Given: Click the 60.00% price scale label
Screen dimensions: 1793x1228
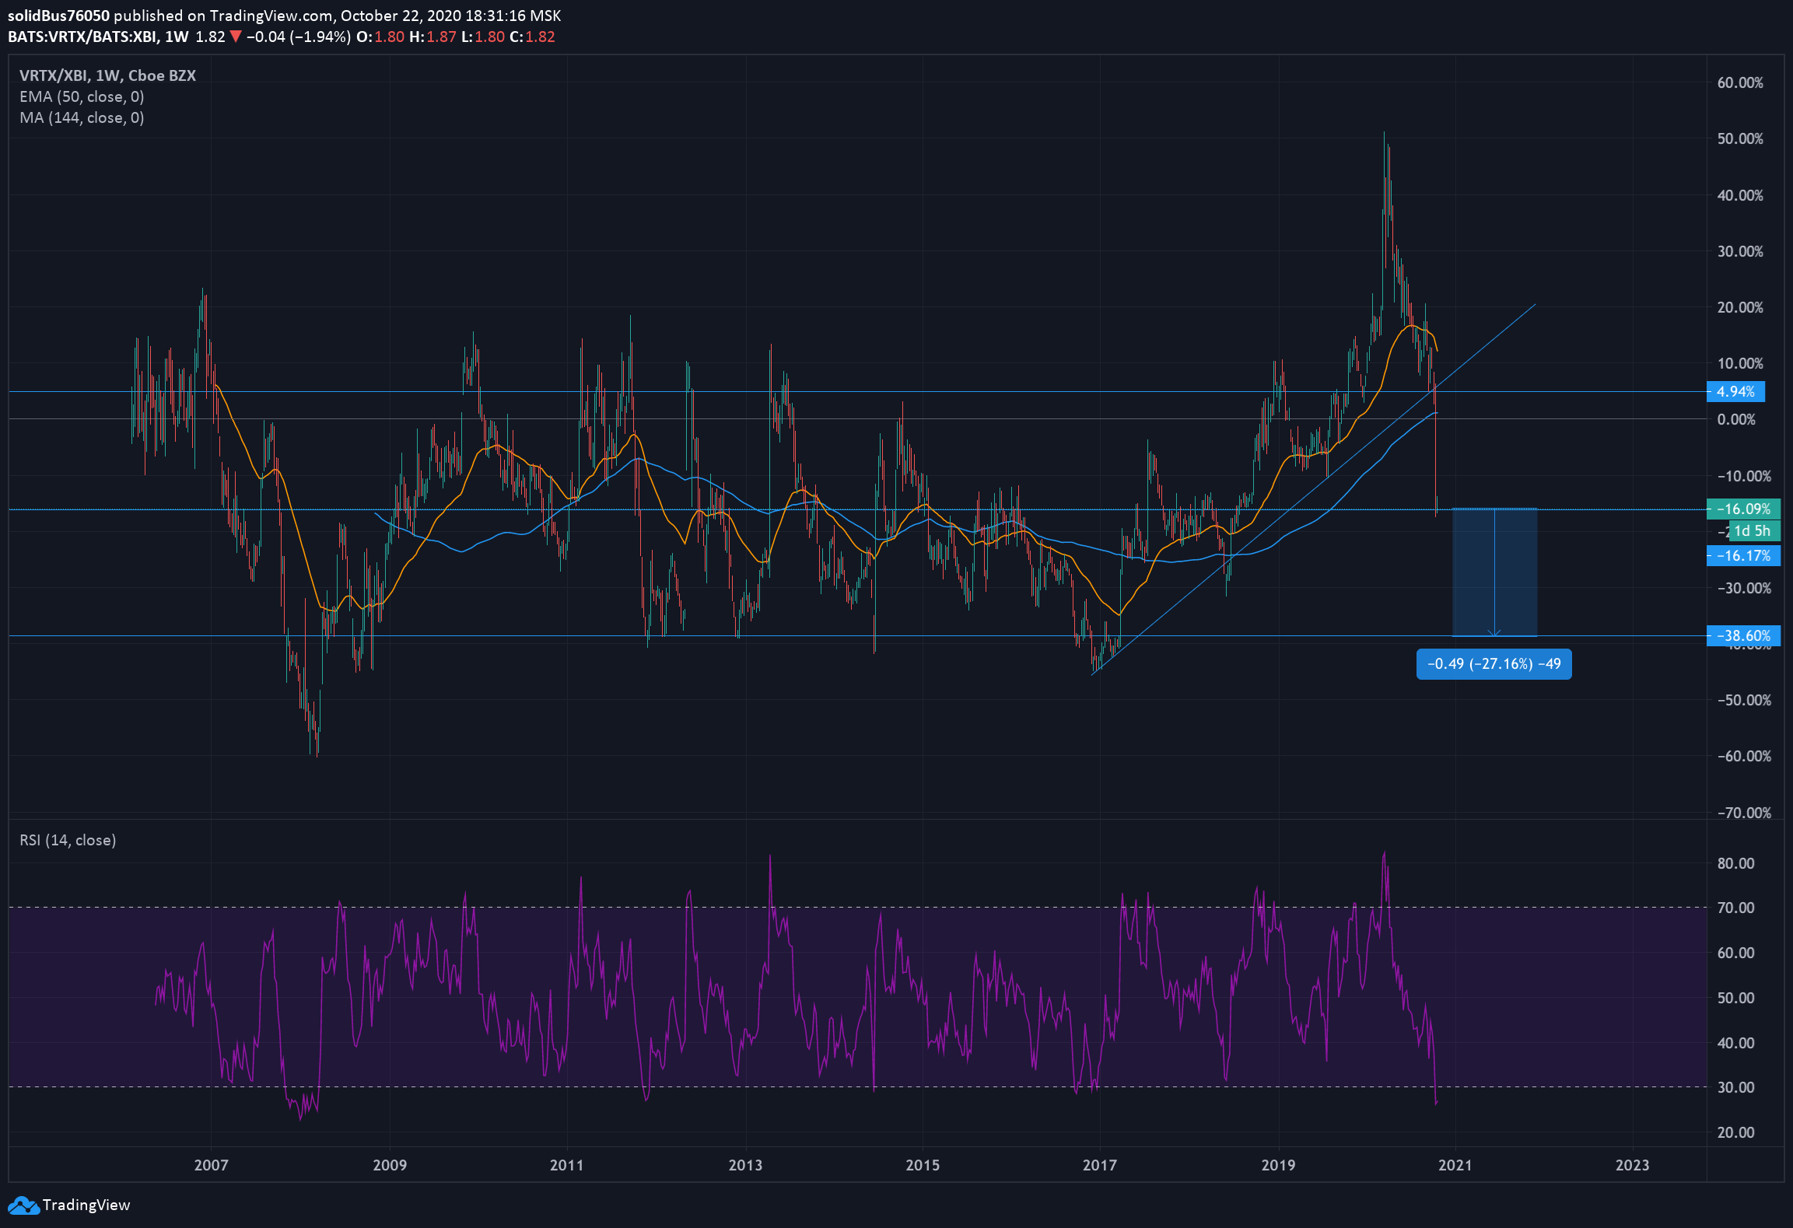Looking at the screenshot, I should pos(1740,82).
